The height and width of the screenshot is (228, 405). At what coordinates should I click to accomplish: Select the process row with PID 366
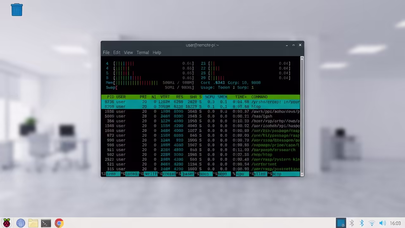coord(201,121)
